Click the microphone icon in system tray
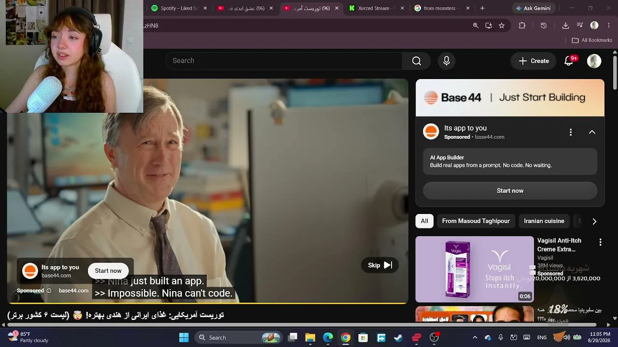 (x=501, y=337)
